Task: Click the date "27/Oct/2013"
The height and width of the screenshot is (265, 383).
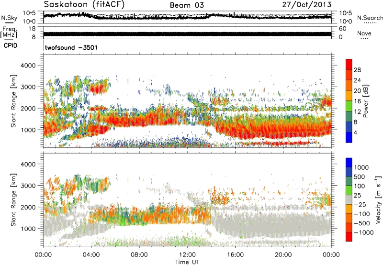Action: click(307, 4)
